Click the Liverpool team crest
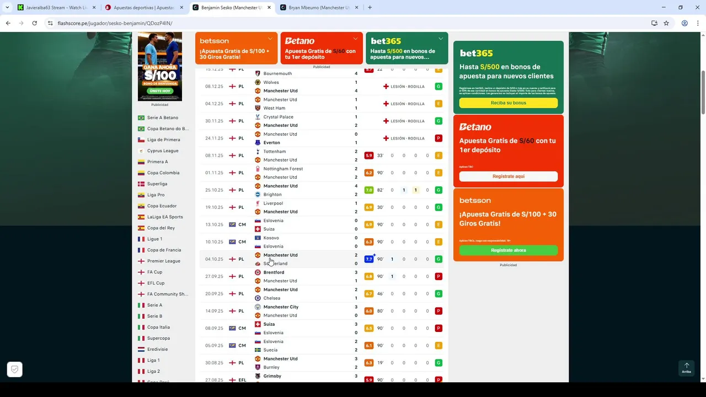This screenshot has width=706, height=397. (x=258, y=203)
